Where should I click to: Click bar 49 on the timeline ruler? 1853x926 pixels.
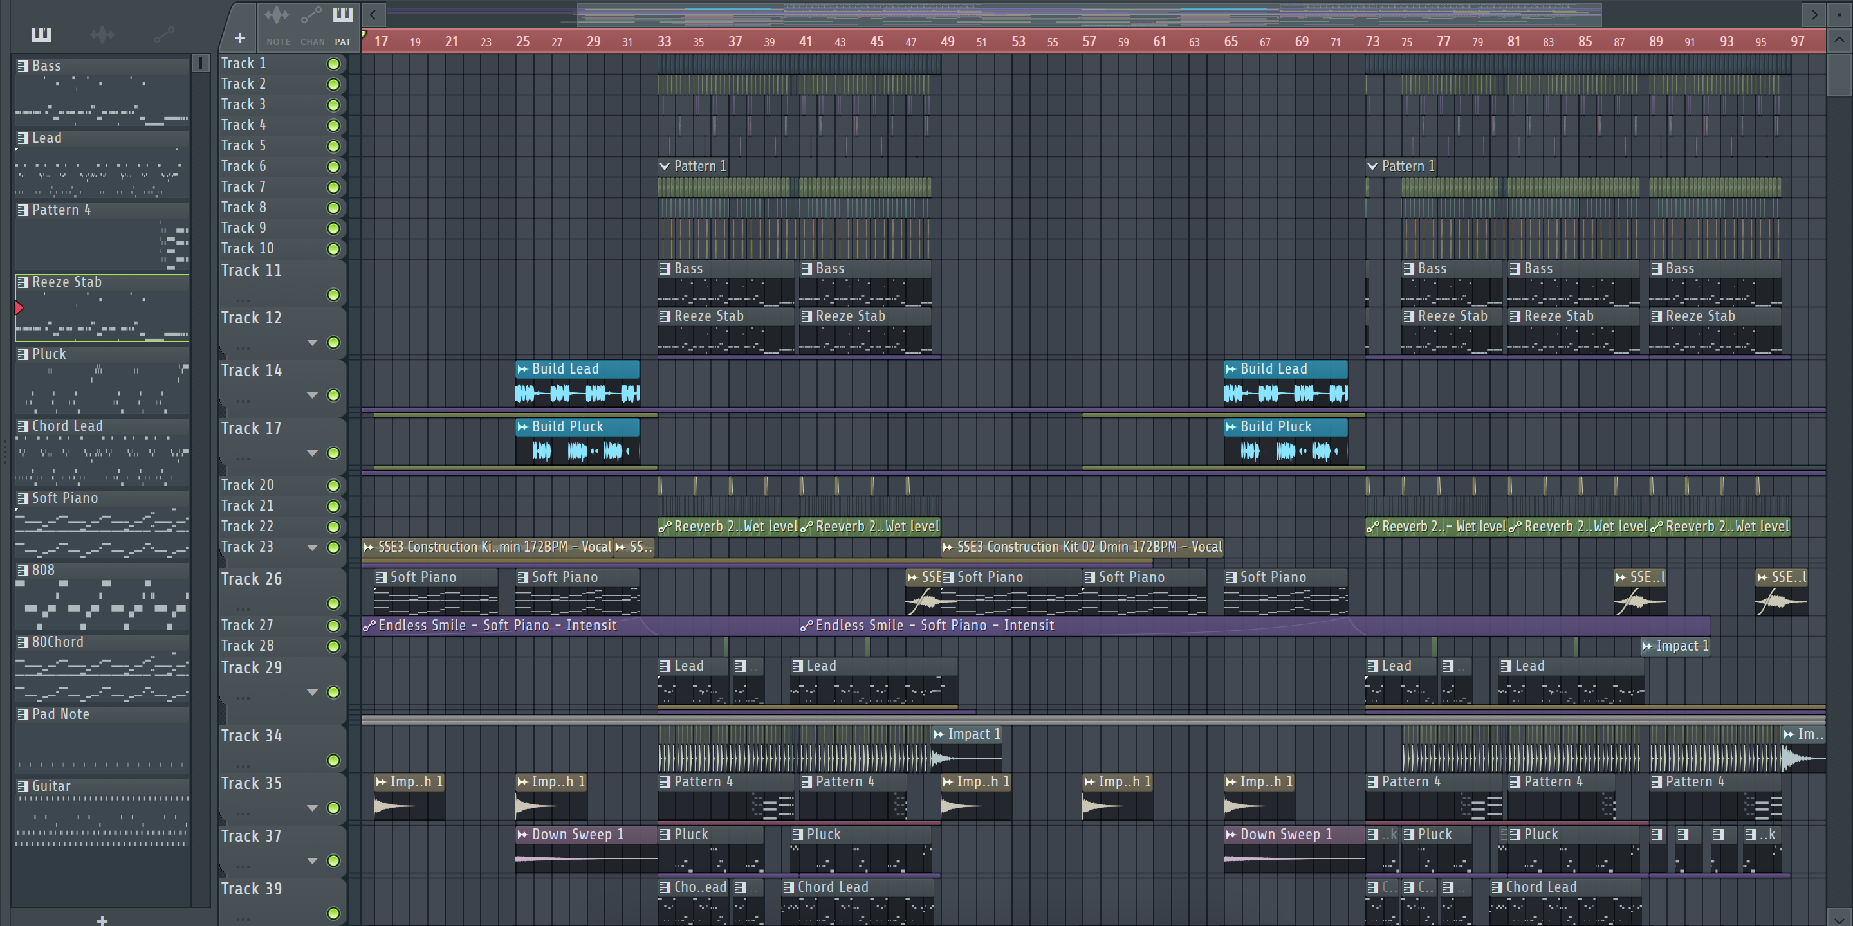(x=947, y=42)
